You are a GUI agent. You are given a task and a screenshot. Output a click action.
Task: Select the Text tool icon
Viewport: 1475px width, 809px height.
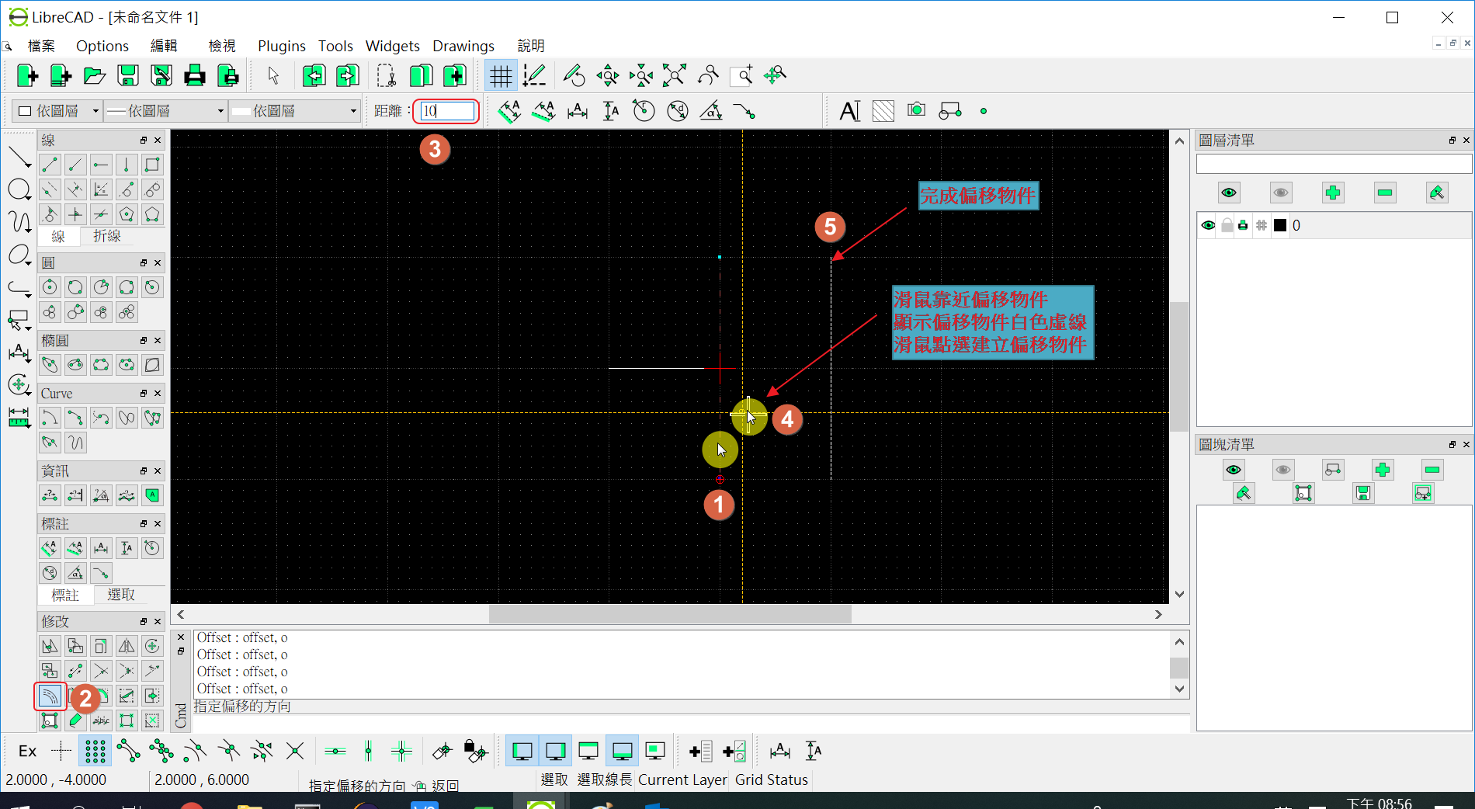(x=850, y=111)
